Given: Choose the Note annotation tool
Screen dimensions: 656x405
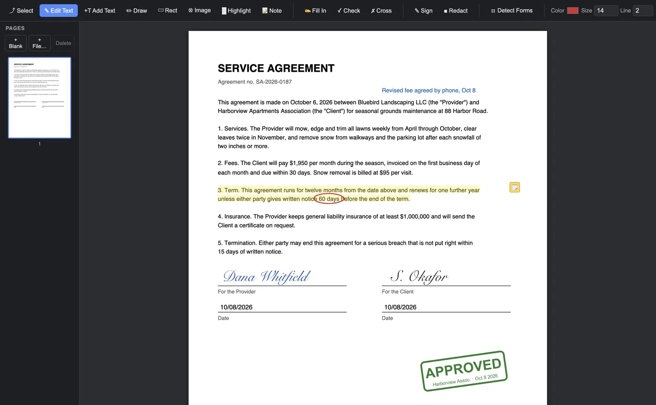Looking at the screenshot, I should pos(272,10).
